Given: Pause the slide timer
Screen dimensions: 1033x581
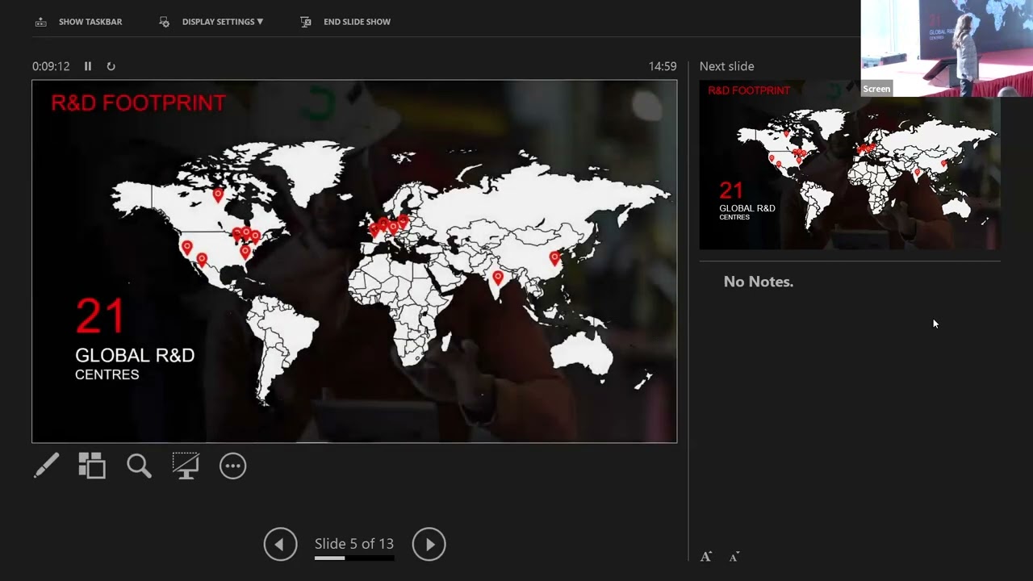Looking at the screenshot, I should [88, 66].
